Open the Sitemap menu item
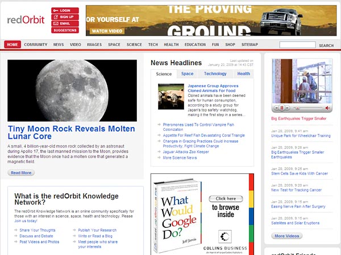 click(x=249, y=44)
